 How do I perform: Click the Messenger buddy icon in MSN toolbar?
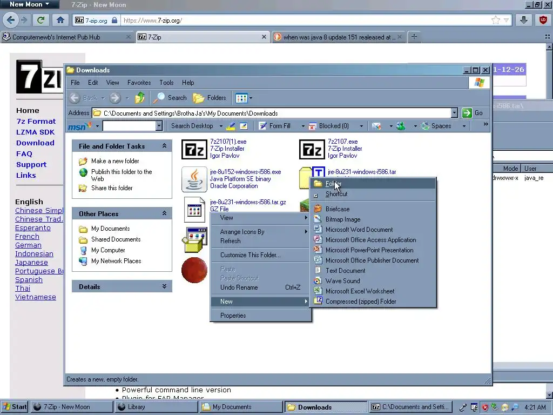click(401, 126)
